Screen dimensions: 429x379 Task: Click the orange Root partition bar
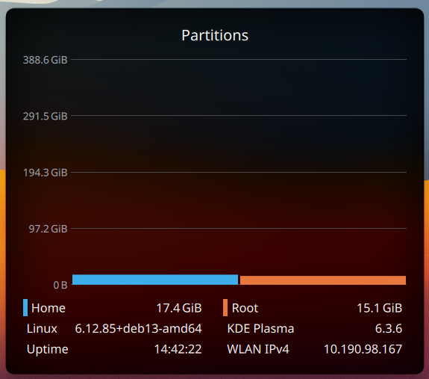click(x=323, y=280)
